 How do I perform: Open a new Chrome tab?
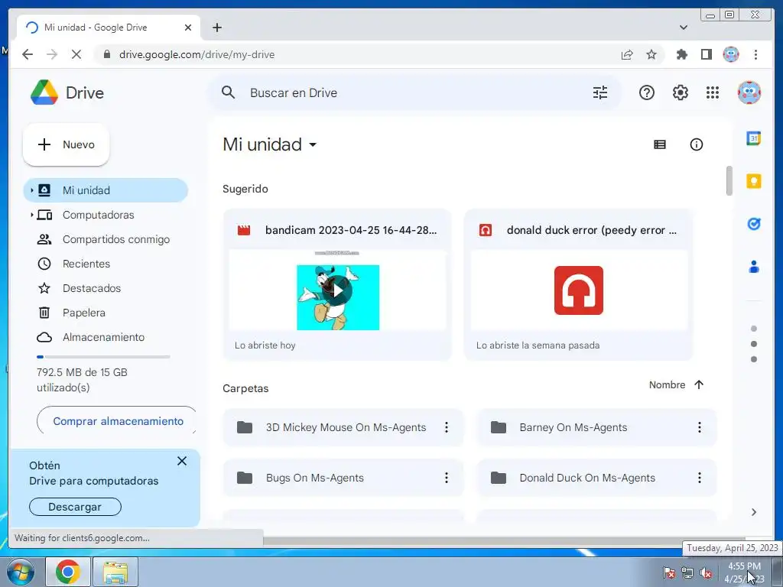[216, 28]
